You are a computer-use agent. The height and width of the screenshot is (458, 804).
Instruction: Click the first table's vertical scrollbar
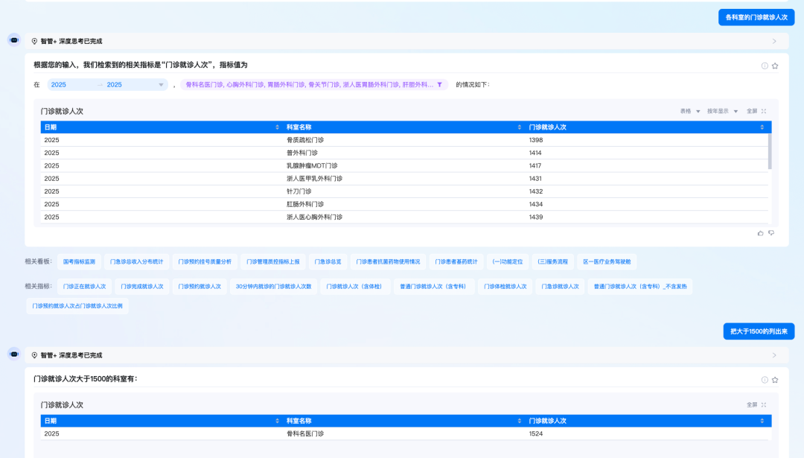coord(769,151)
